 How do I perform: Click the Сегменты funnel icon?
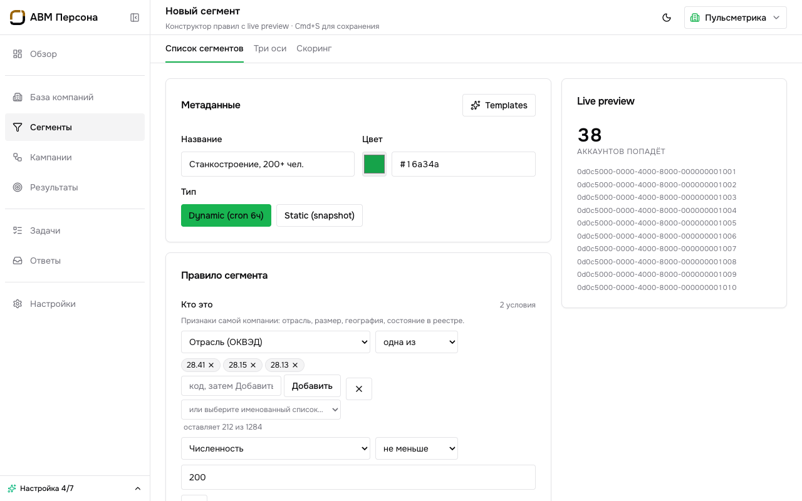point(18,127)
